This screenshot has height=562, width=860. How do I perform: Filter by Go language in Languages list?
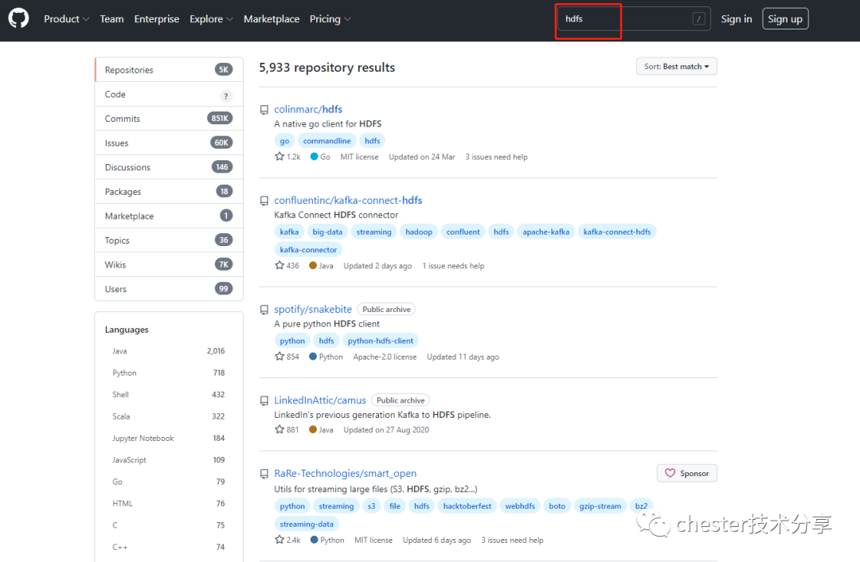[169, 482]
